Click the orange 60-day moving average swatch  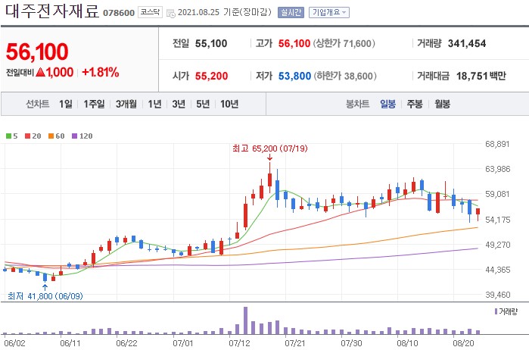pyautogui.click(x=51, y=136)
